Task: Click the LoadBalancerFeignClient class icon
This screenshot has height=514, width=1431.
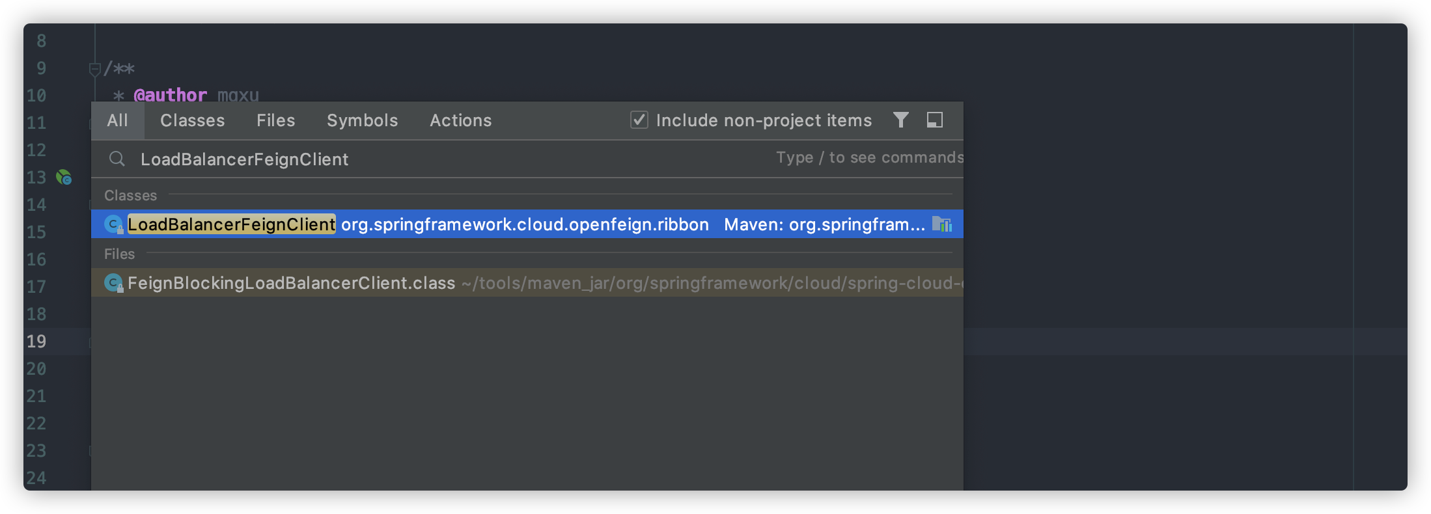Action: [114, 224]
